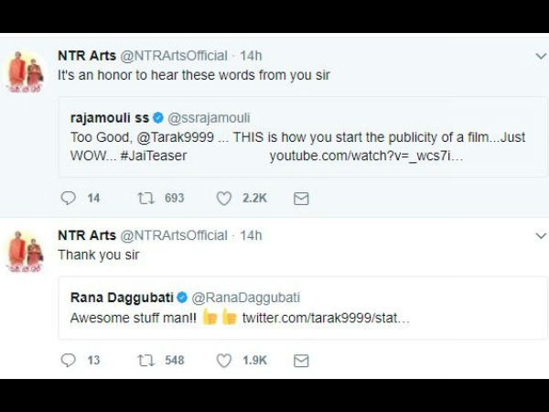Retweet the 'Thank you sir' tweet

145,361
